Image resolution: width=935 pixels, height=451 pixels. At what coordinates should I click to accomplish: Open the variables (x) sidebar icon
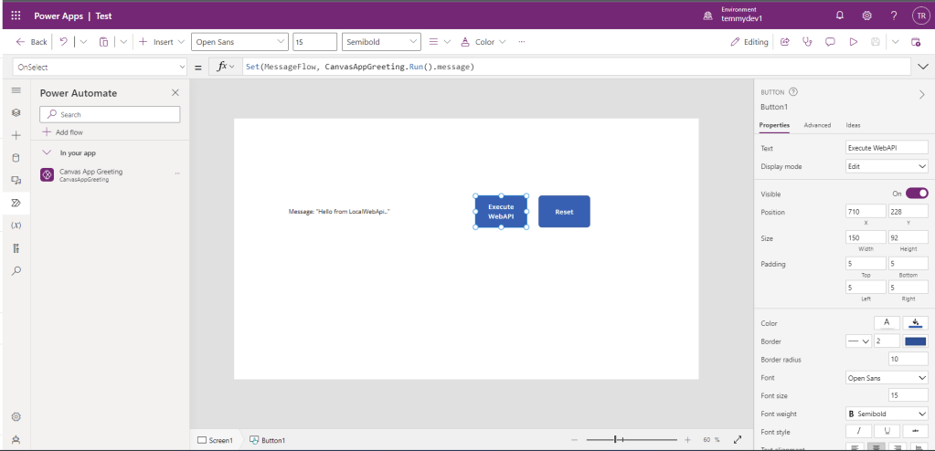pyautogui.click(x=16, y=225)
